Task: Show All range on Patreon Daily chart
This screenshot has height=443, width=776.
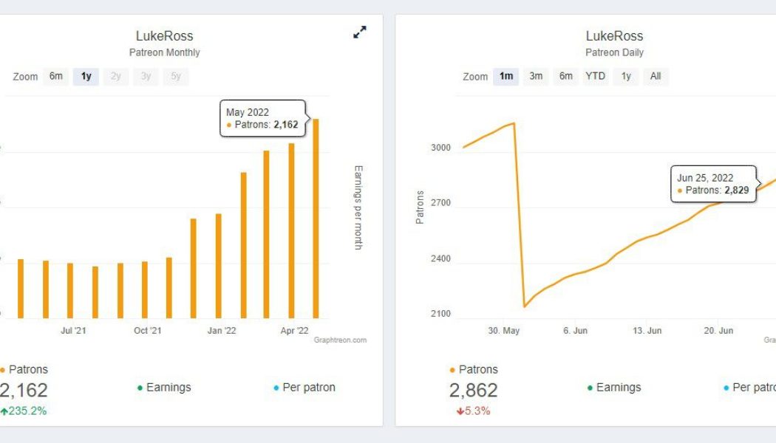Action: tap(656, 76)
